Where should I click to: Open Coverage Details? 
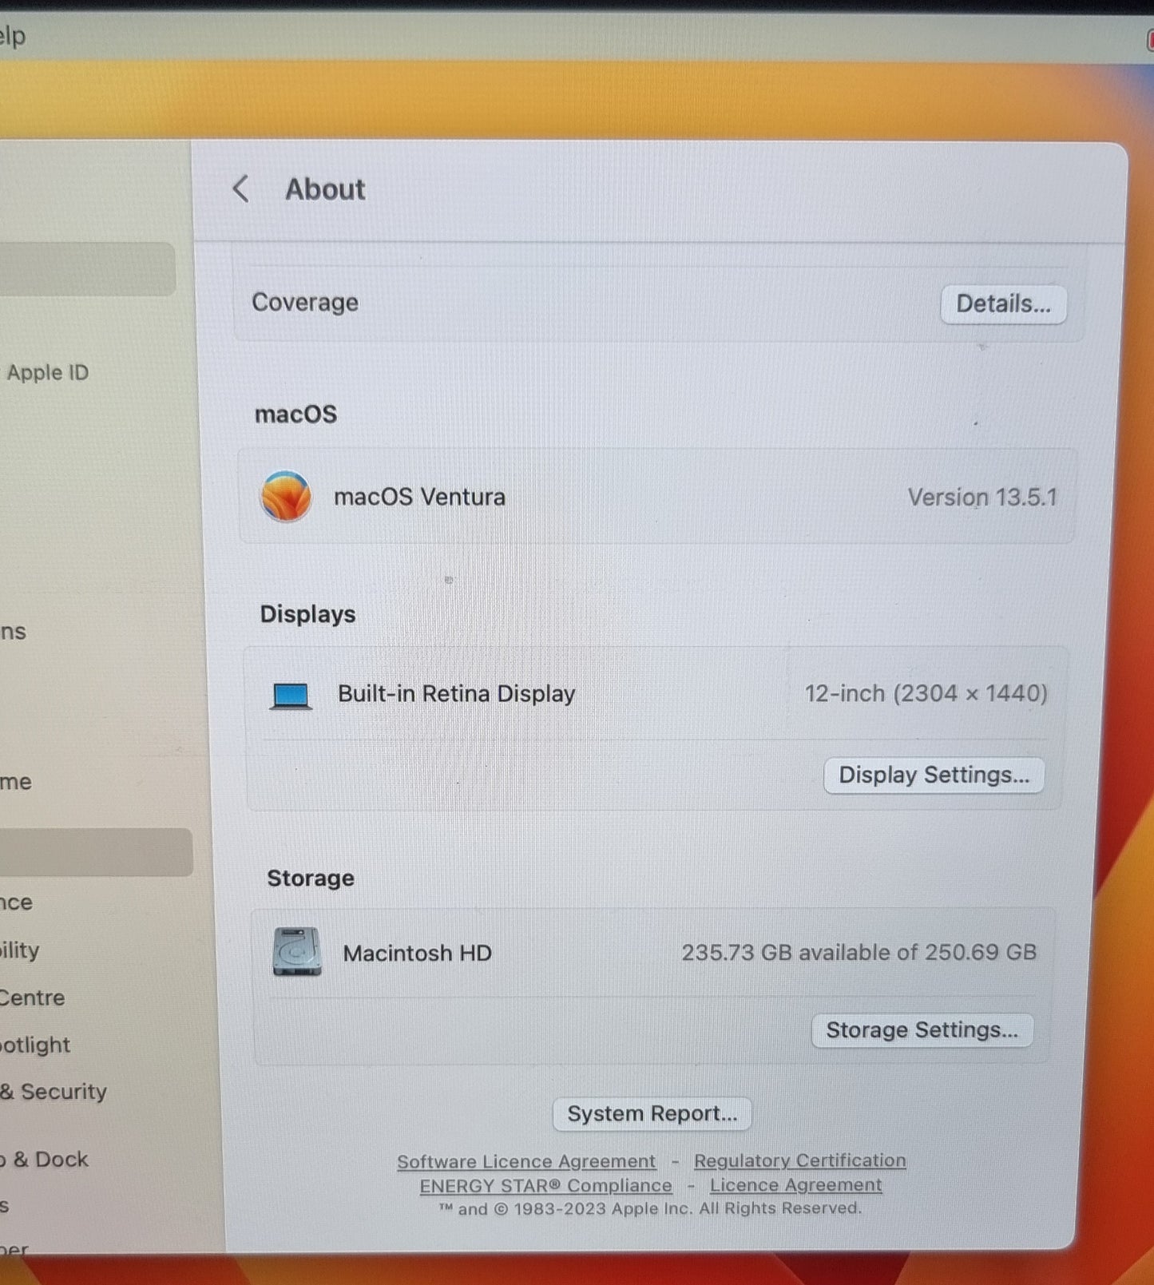coord(1003,304)
